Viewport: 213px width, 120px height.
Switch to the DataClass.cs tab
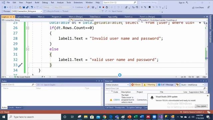point(95,17)
